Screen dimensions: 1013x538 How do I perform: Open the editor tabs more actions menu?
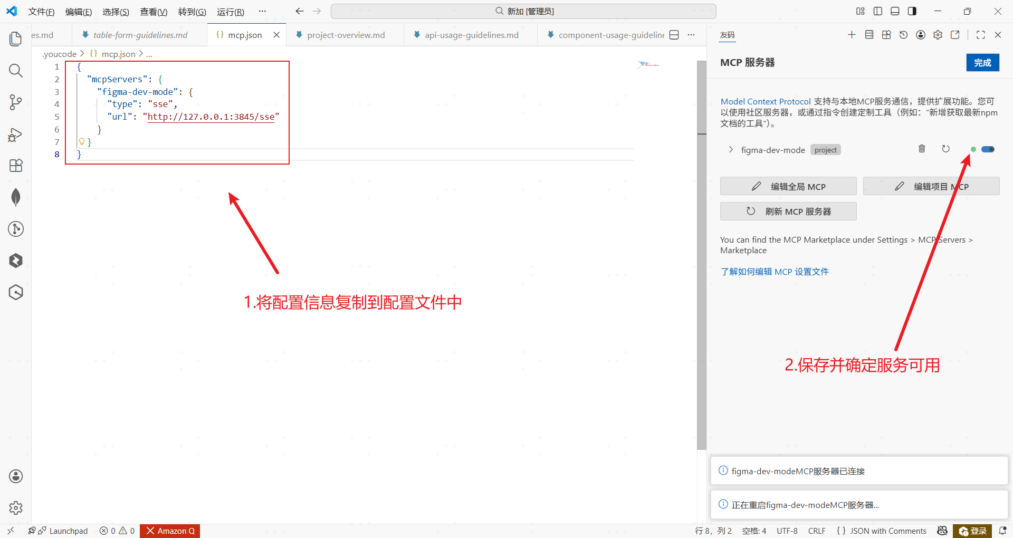tap(691, 35)
